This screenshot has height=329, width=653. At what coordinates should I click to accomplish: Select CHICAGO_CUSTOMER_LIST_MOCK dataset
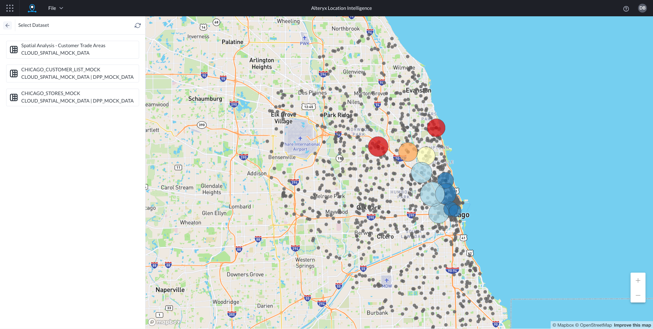[x=72, y=73]
